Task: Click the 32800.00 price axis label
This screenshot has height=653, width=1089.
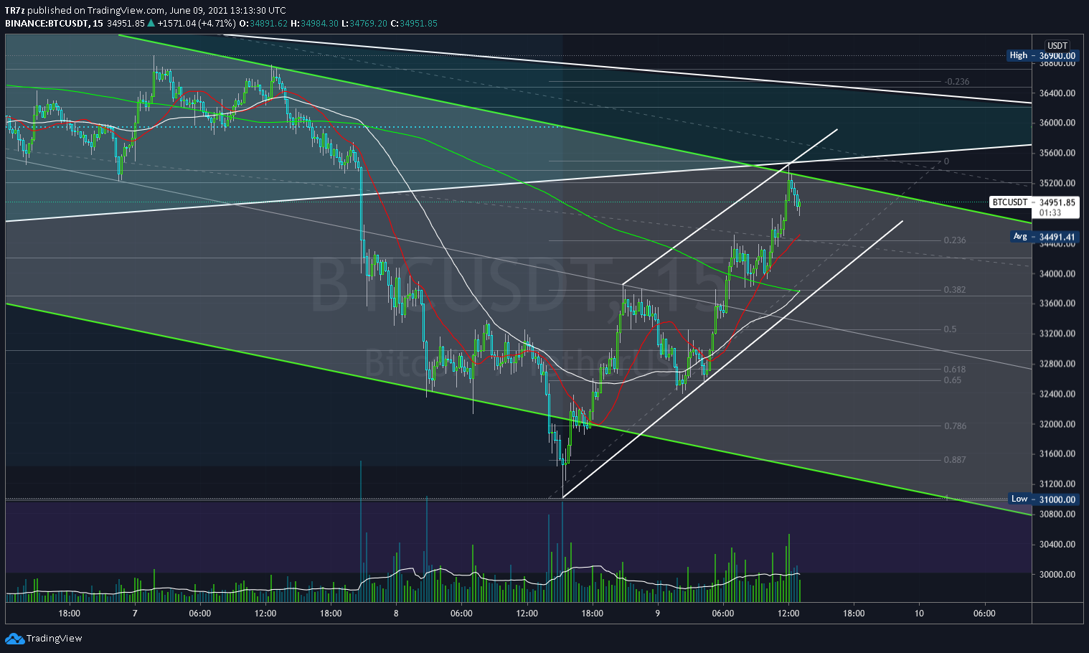Action: pyautogui.click(x=1057, y=364)
